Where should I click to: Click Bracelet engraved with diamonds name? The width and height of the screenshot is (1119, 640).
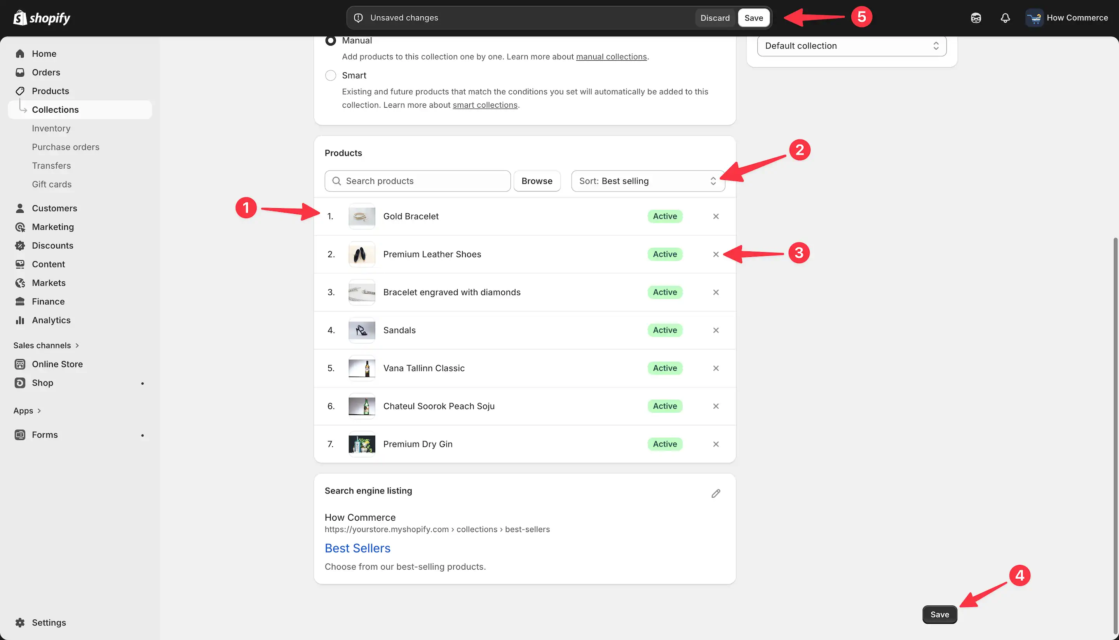pyautogui.click(x=451, y=292)
